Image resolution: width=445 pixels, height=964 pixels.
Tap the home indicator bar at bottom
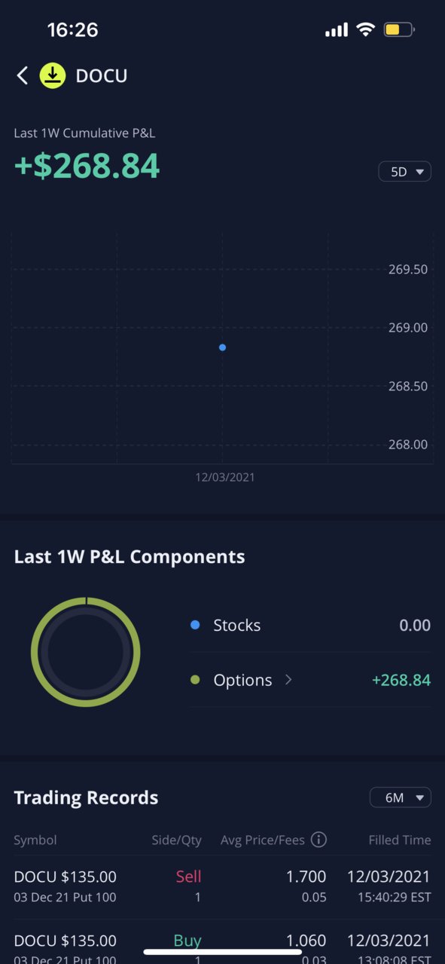[x=222, y=952]
